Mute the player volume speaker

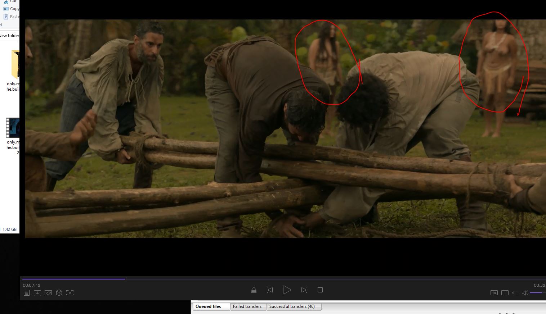tap(525, 293)
